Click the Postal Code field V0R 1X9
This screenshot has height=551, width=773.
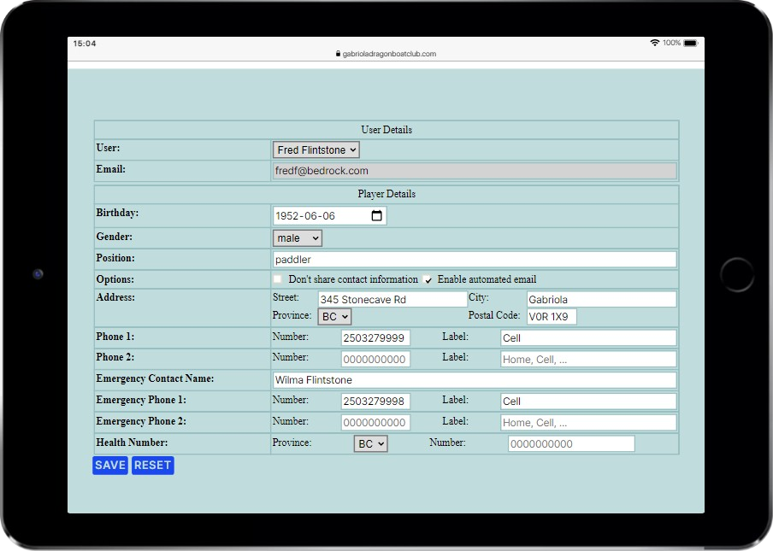point(552,317)
